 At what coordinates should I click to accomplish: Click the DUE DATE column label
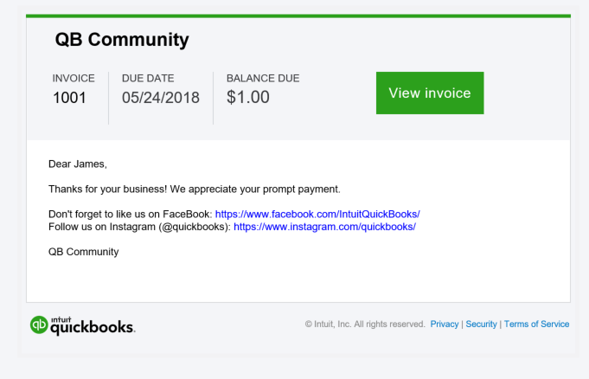coord(149,78)
